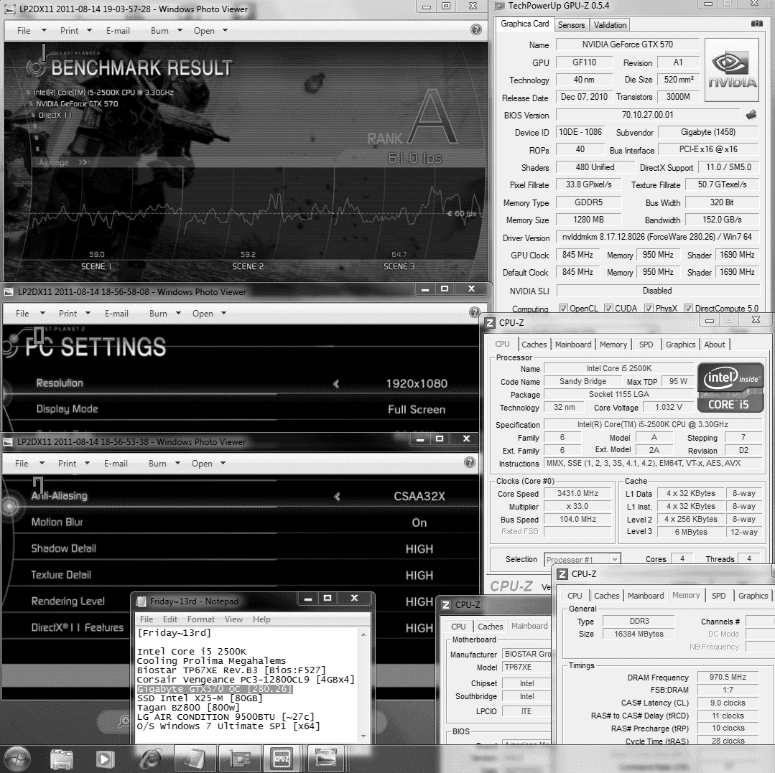
Task: Open help icon in PC Settings Photo Viewer
Action: pos(475,312)
